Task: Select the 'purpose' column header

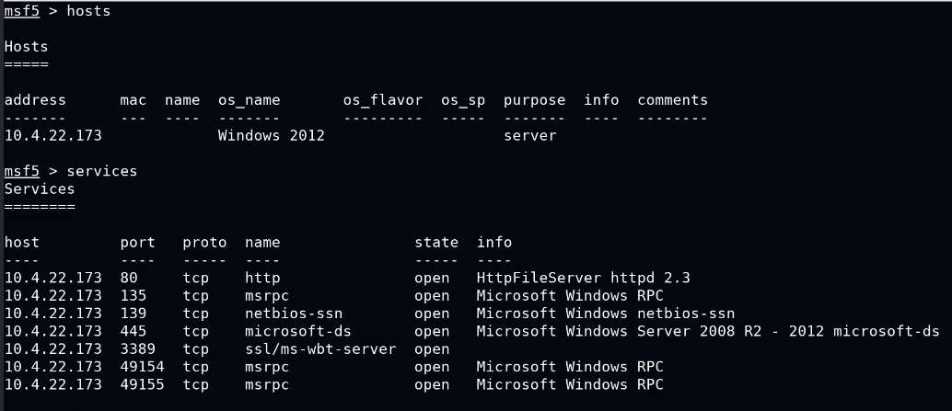Action: click(x=534, y=100)
